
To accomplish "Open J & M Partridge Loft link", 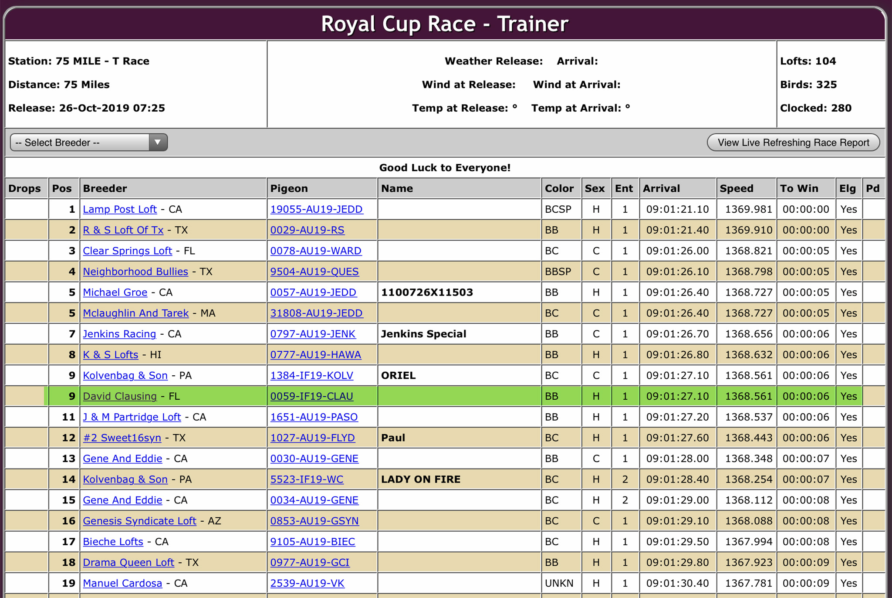I will tap(132, 417).
